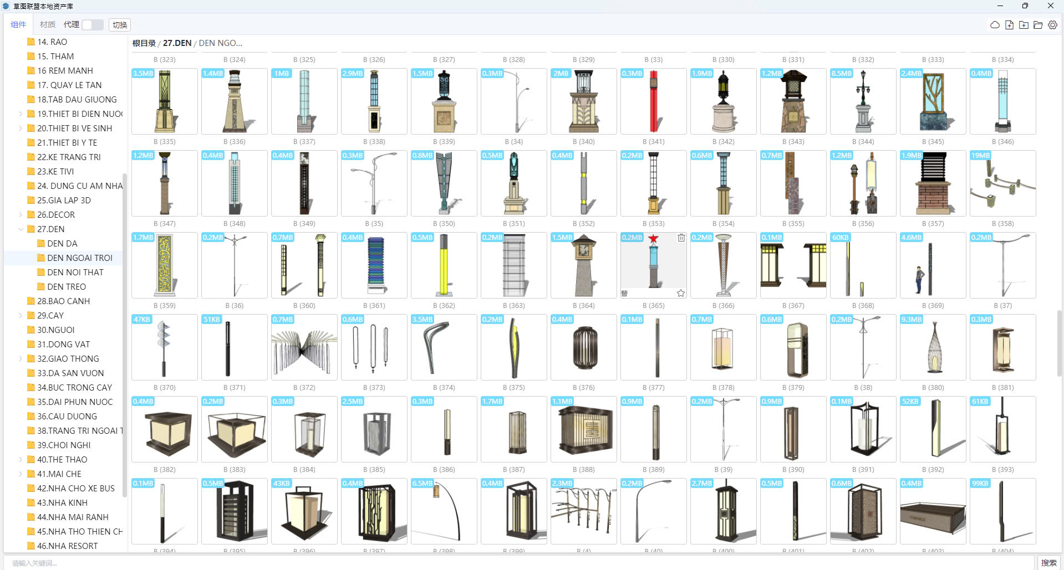Favorite item B (364) using star outline
Viewport: 1064px width, 570px height.
pos(681,293)
